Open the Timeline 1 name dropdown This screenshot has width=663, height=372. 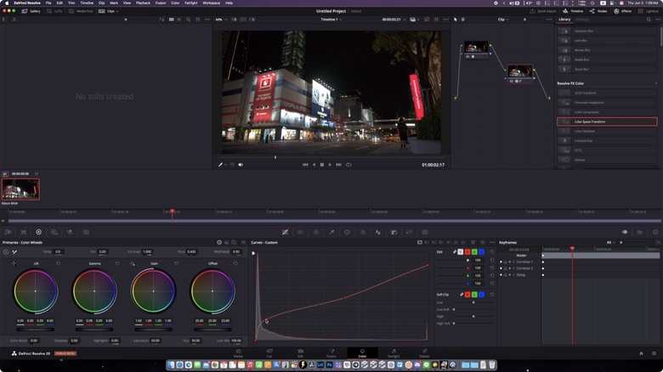[x=331, y=20]
